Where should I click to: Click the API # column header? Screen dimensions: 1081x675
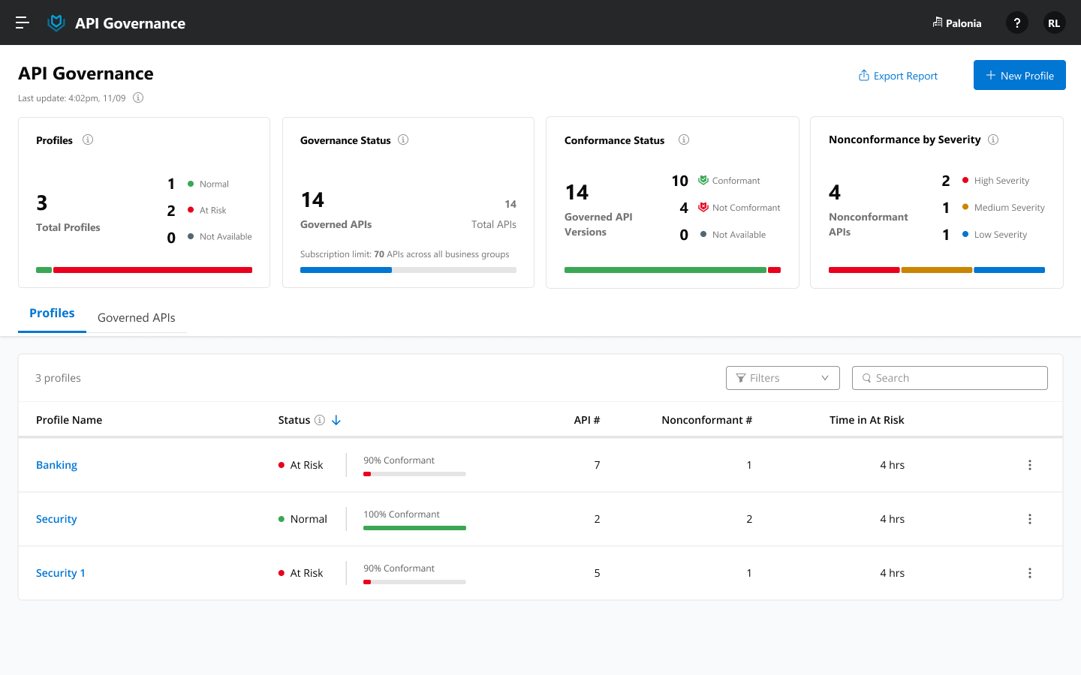(587, 420)
